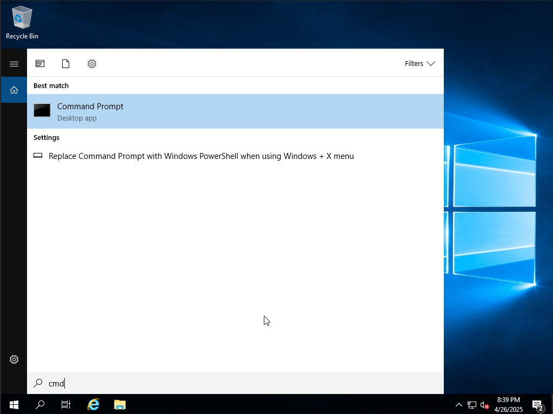Image resolution: width=553 pixels, height=414 pixels.
Task: Click the Command Prompt black icon
Action: pyautogui.click(x=42, y=110)
